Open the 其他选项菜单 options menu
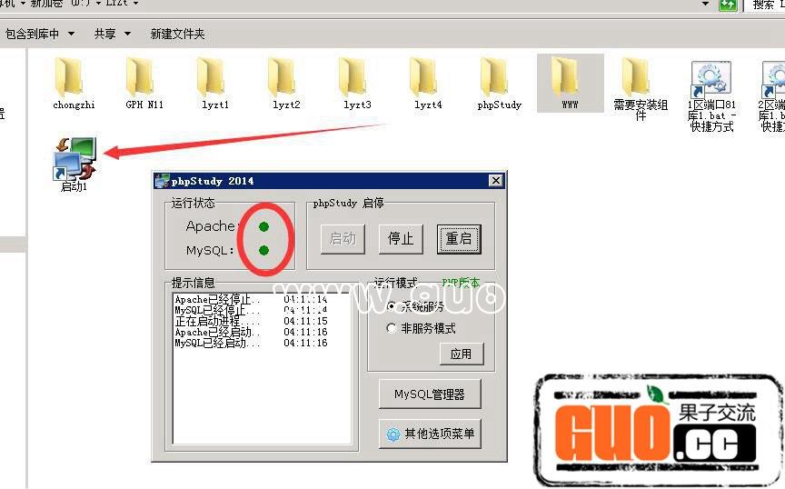Screen dimensions: 785x489 430,434
